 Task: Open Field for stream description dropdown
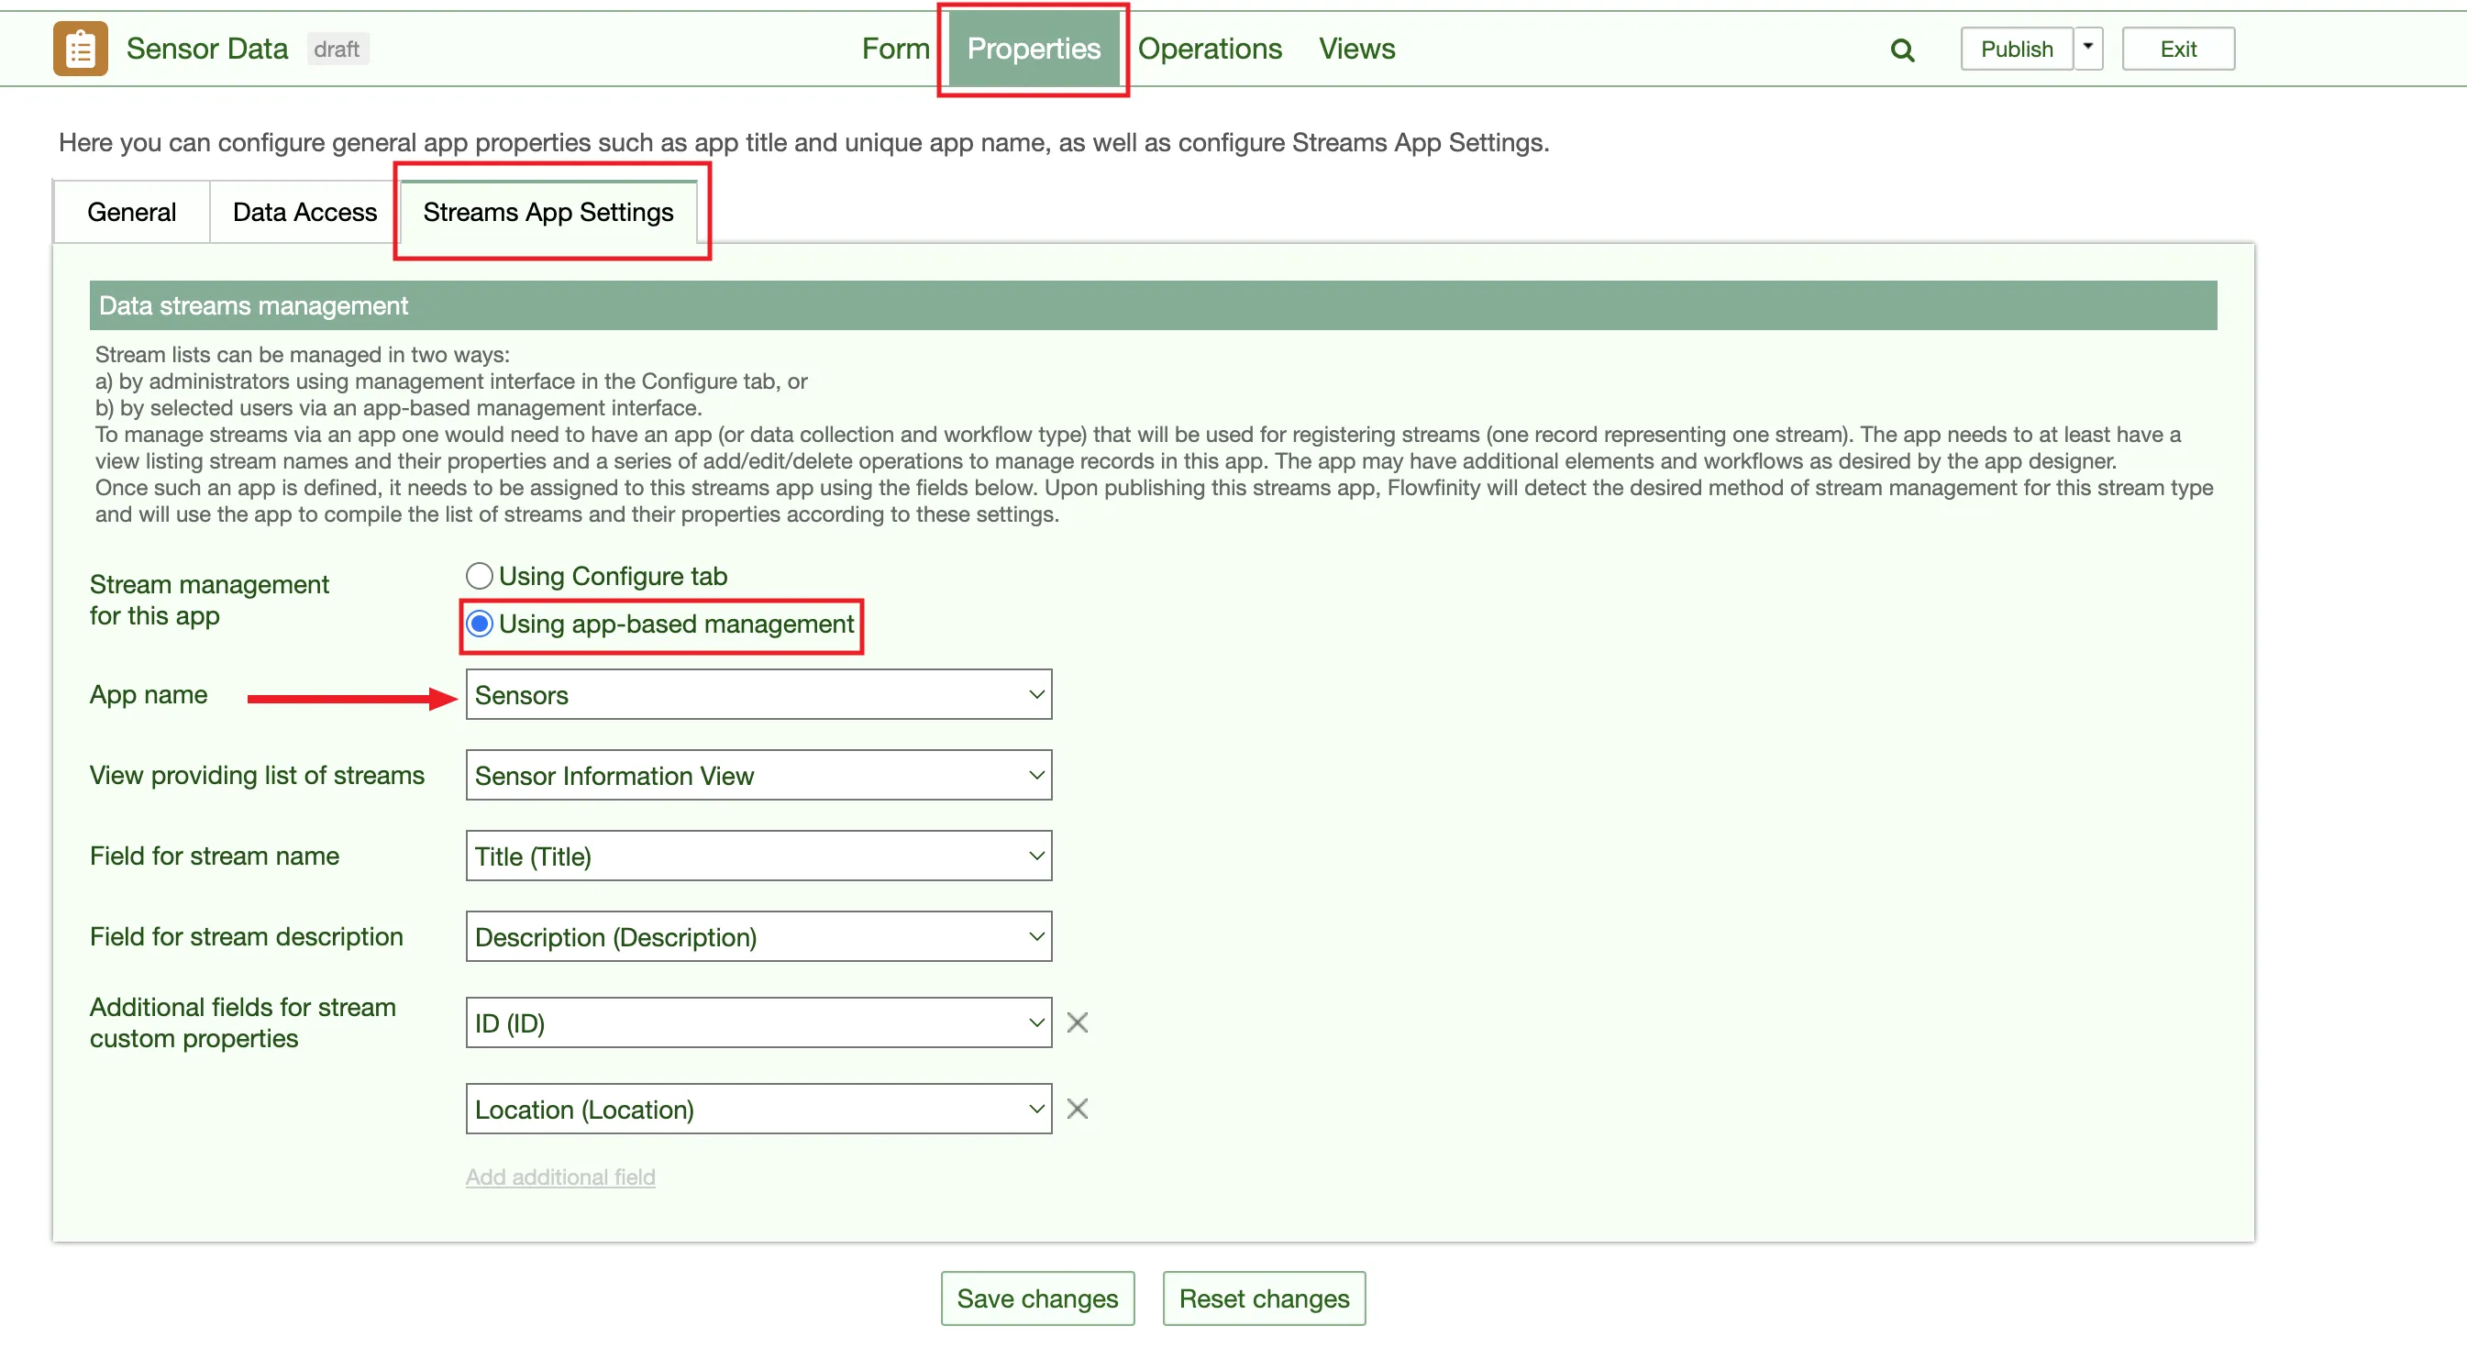point(758,936)
